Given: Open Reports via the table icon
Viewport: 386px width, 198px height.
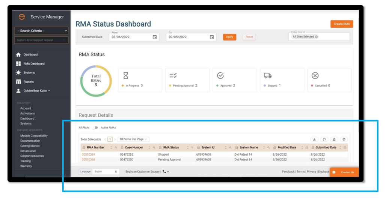Looking at the screenshot, I should tap(18, 82).
